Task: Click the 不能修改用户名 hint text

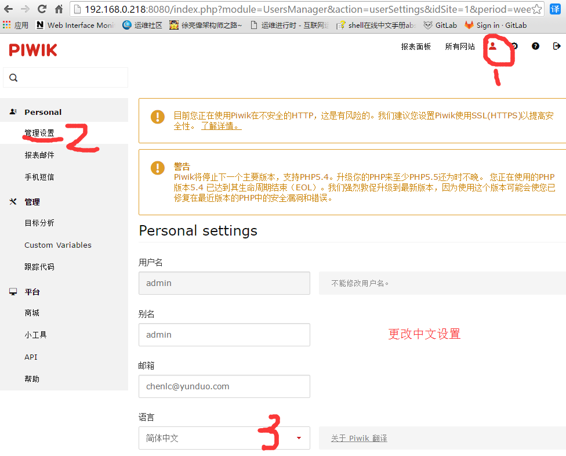Action: pyautogui.click(x=360, y=284)
